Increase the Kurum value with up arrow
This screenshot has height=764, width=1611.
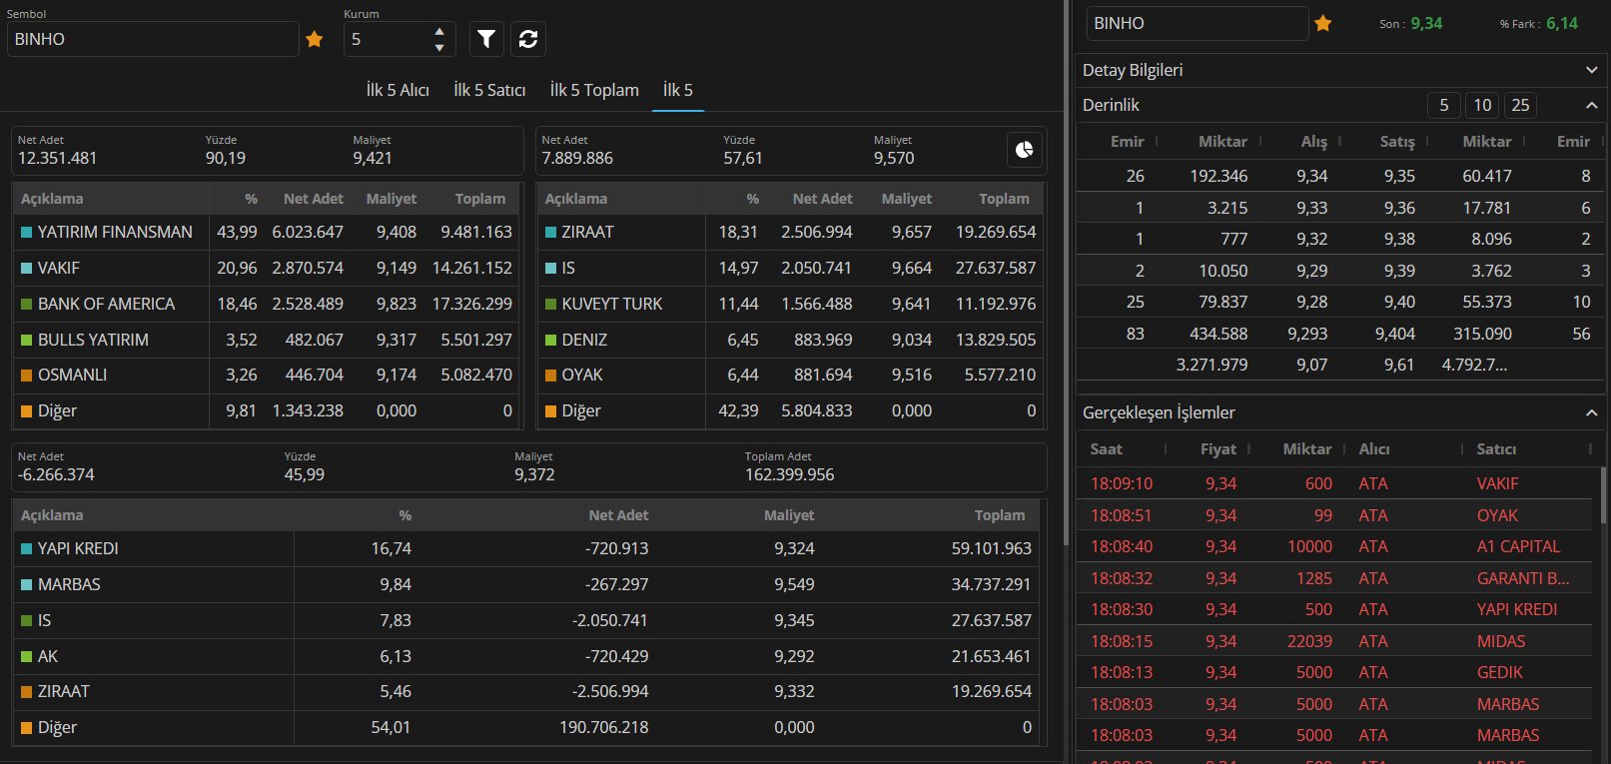(439, 32)
